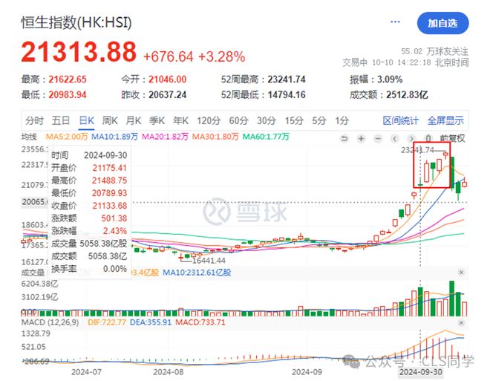
Task: Select the 年K yearly candlestick tab
Action: pyautogui.click(x=180, y=120)
